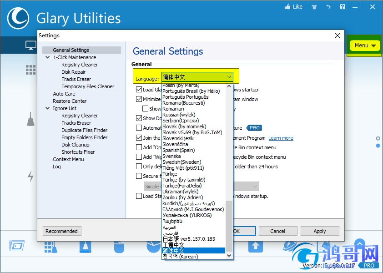The width and height of the screenshot is (383, 273).
Task: Toggle the 'Show Do' checkbox
Action: [x=139, y=118]
